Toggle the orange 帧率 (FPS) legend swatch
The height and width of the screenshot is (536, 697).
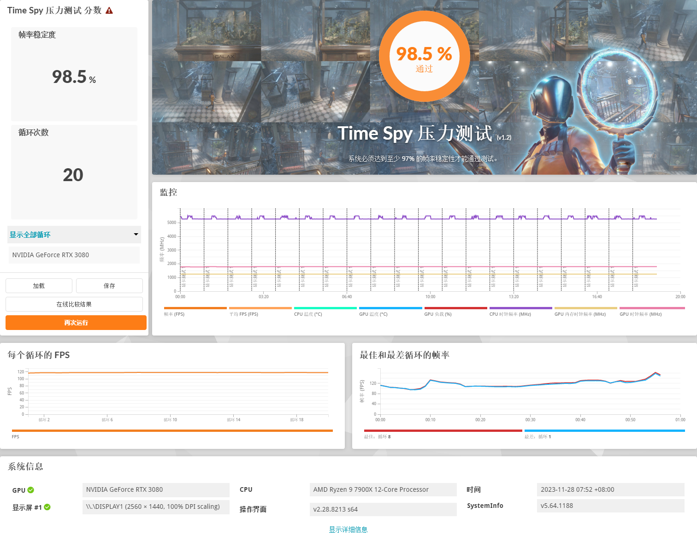(195, 308)
